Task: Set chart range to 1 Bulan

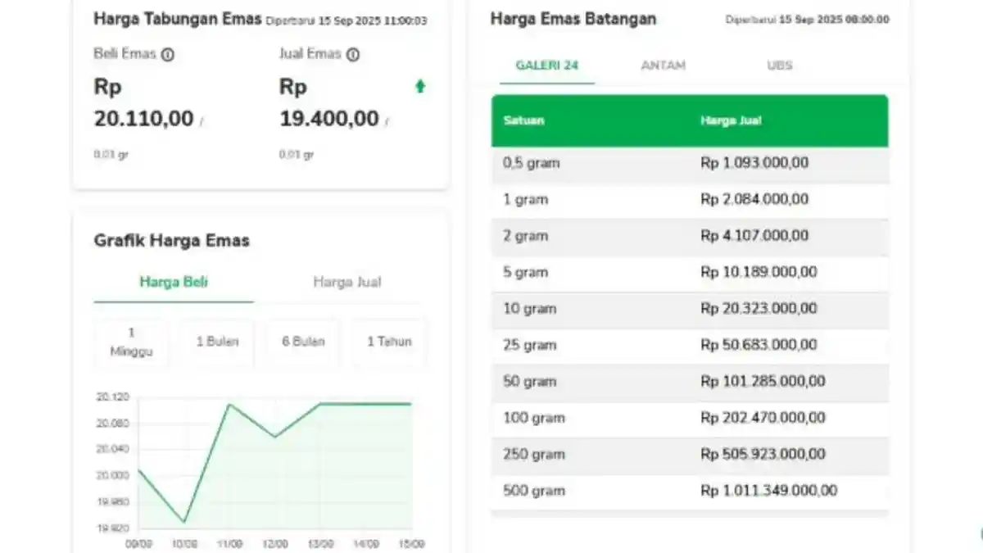Action: (x=217, y=342)
